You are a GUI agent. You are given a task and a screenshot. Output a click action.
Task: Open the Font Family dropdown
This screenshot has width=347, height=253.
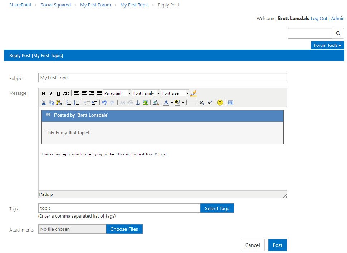point(146,93)
